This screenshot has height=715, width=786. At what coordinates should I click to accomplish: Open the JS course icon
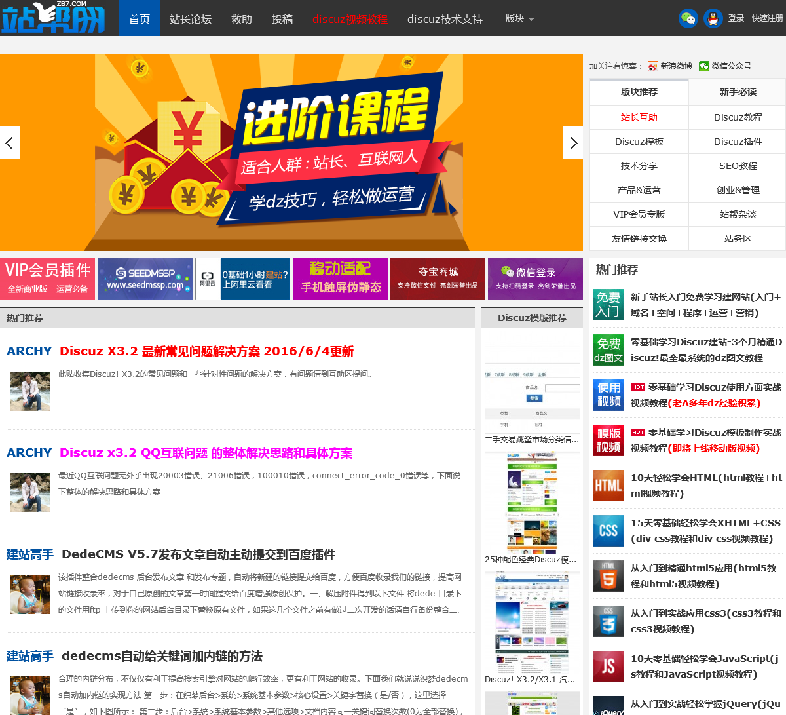click(x=608, y=667)
